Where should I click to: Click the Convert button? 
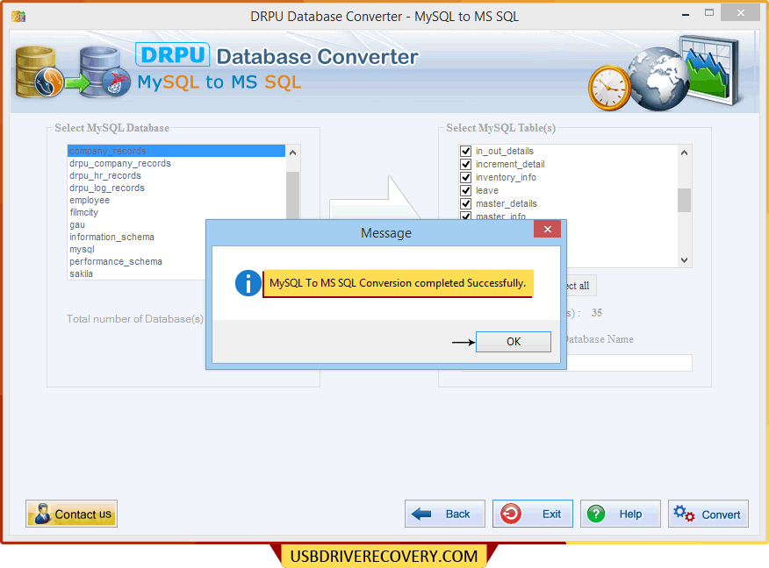tap(708, 514)
